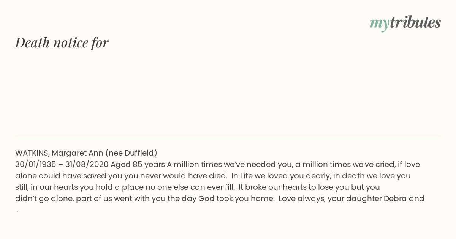This screenshot has width=456, height=239.
Task: Click the line starting 'didn't go alone'
Action: click(220, 198)
